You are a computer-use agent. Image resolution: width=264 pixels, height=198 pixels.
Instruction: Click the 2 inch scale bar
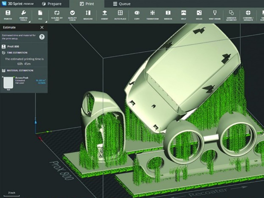click(12, 194)
